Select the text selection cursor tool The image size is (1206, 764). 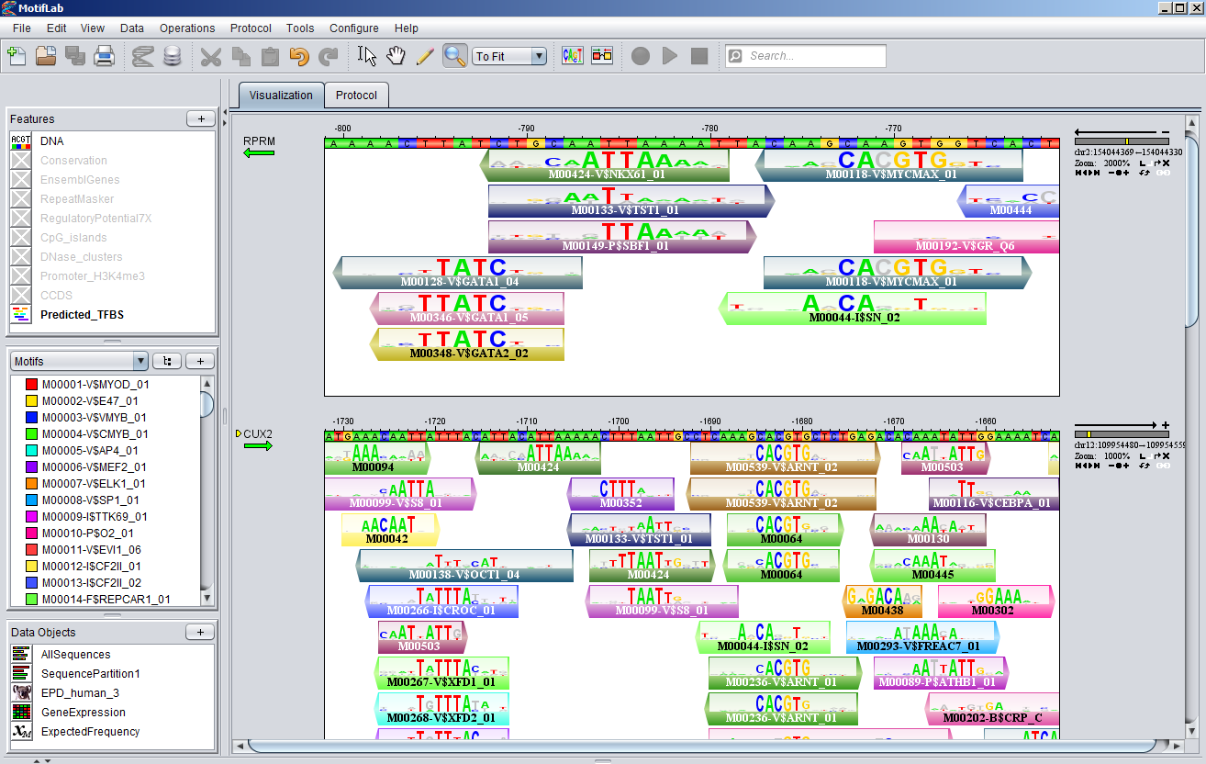pyautogui.click(x=367, y=56)
